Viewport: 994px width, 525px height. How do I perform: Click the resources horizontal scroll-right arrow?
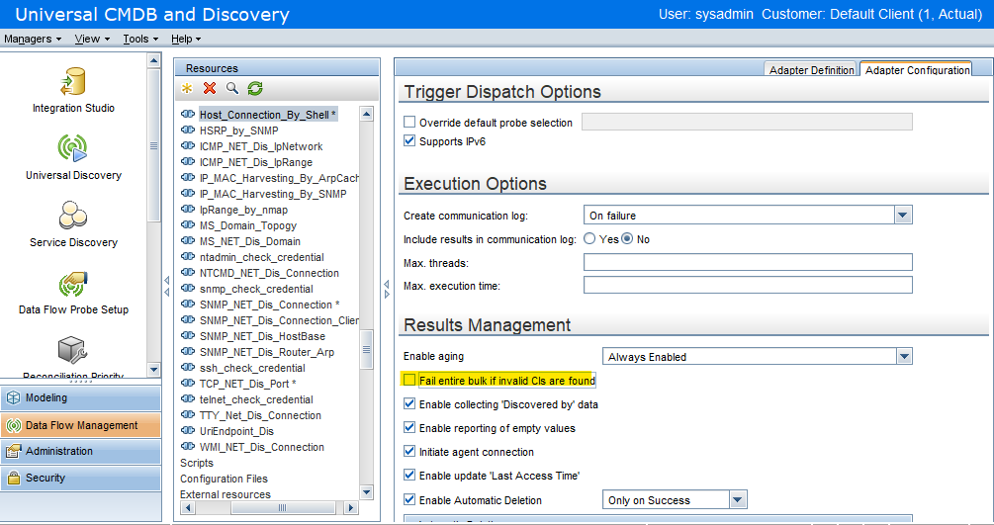pos(350,507)
